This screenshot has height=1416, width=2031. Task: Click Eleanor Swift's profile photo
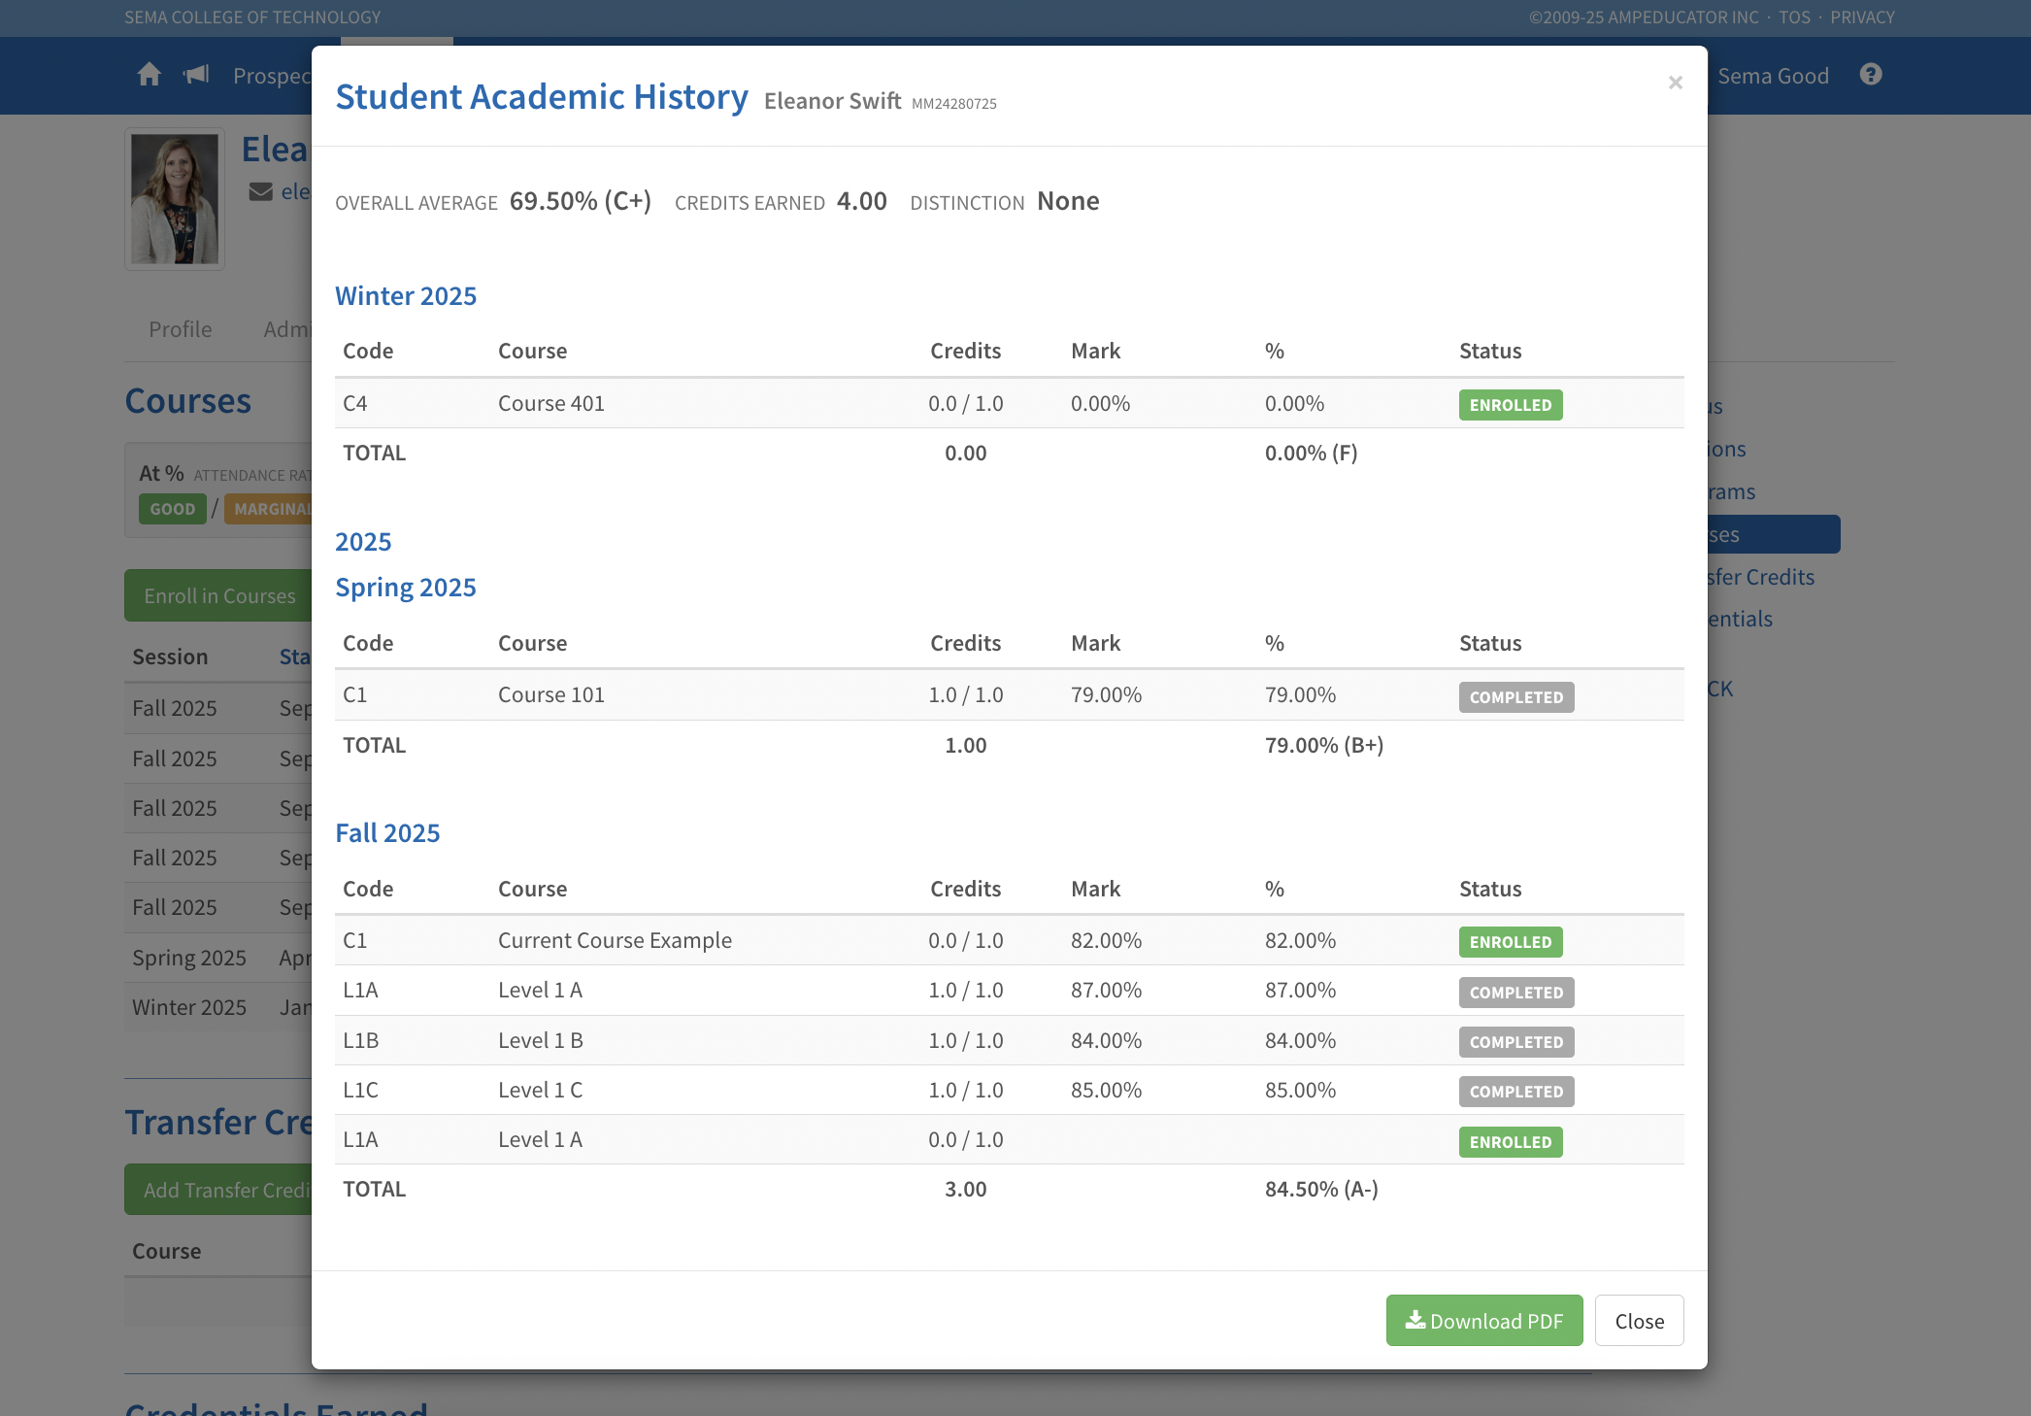[x=175, y=199]
